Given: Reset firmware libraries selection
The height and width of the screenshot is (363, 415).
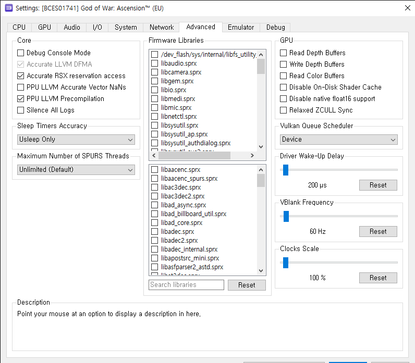Looking at the screenshot, I should [x=247, y=285].
